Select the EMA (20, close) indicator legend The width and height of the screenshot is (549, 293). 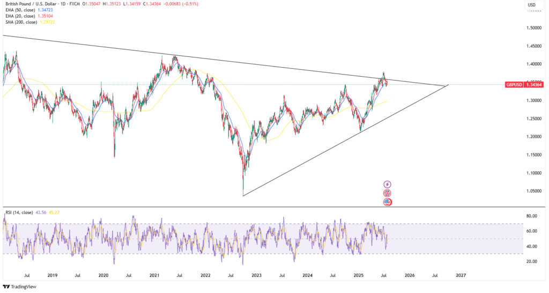20,16
